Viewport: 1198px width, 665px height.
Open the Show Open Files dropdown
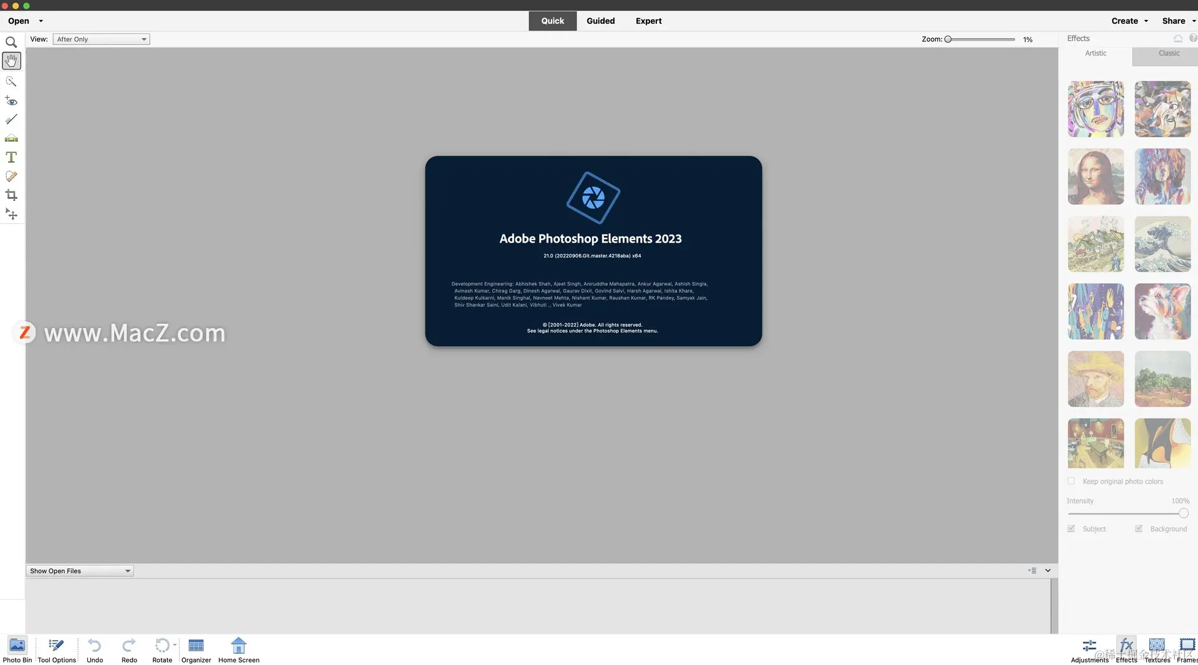point(80,571)
